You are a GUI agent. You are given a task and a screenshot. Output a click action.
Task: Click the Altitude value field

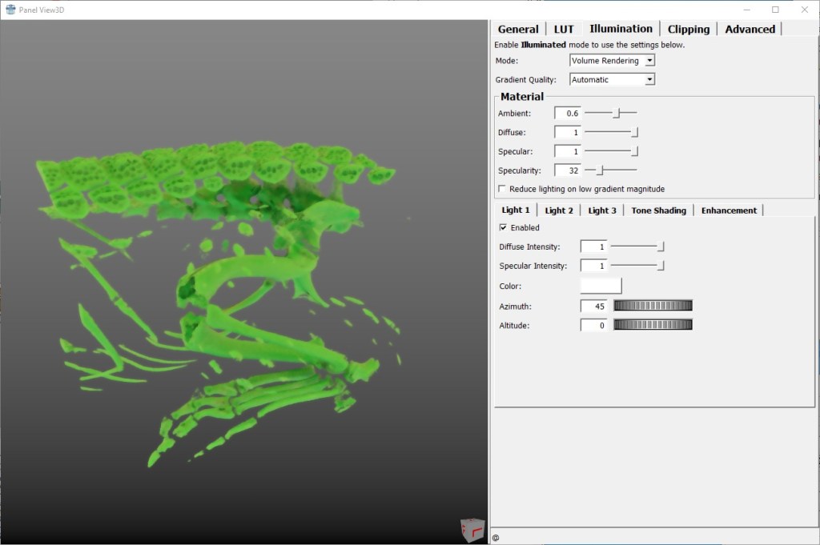pos(593,325)
